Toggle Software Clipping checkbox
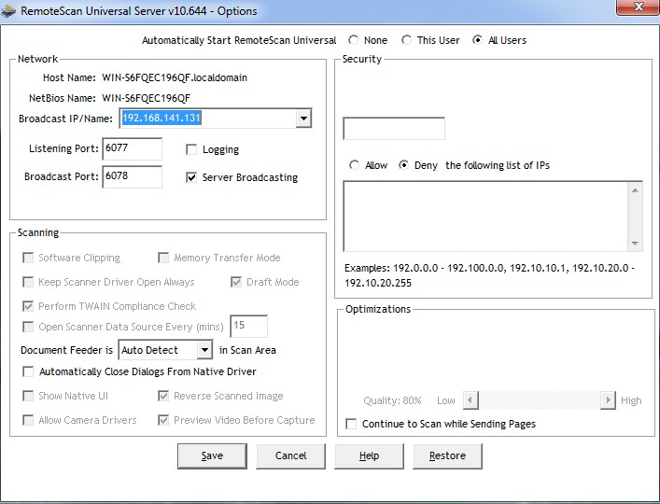 (x=28, y=258)
